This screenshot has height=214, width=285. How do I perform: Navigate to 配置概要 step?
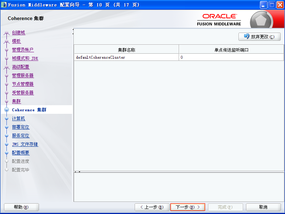(21, 153)
